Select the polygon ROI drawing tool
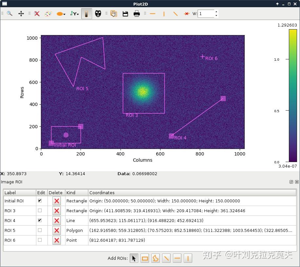This screenshot has height=267, width=300. point(155,258)
